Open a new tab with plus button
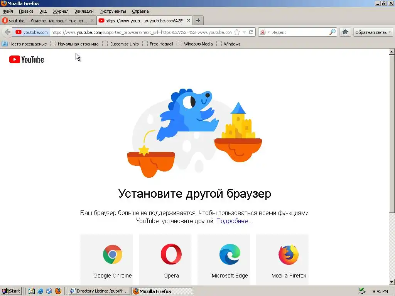Screen dimensions: 395x296 198,20
